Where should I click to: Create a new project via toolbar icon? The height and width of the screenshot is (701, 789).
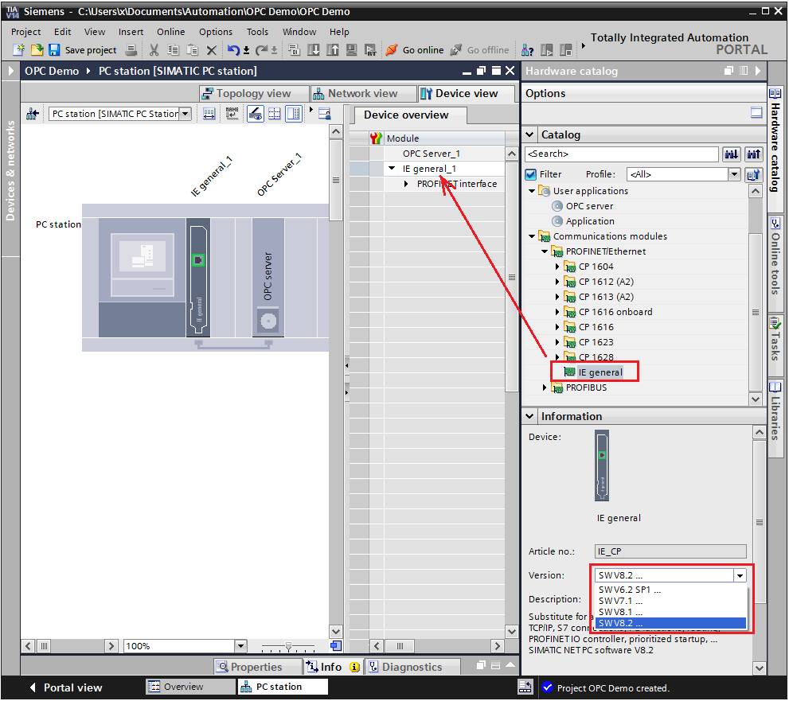pyautogui.click(x=18, y=50)
